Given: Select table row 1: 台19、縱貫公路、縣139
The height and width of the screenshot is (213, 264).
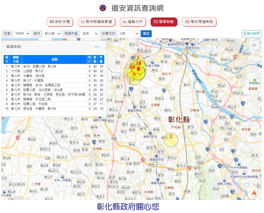Looking at the screenshot, I should tap(54, 66).
